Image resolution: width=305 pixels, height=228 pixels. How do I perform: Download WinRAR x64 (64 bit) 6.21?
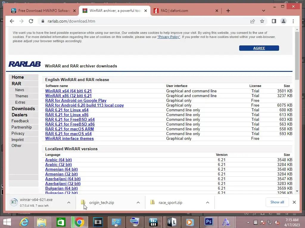point(69,91)
